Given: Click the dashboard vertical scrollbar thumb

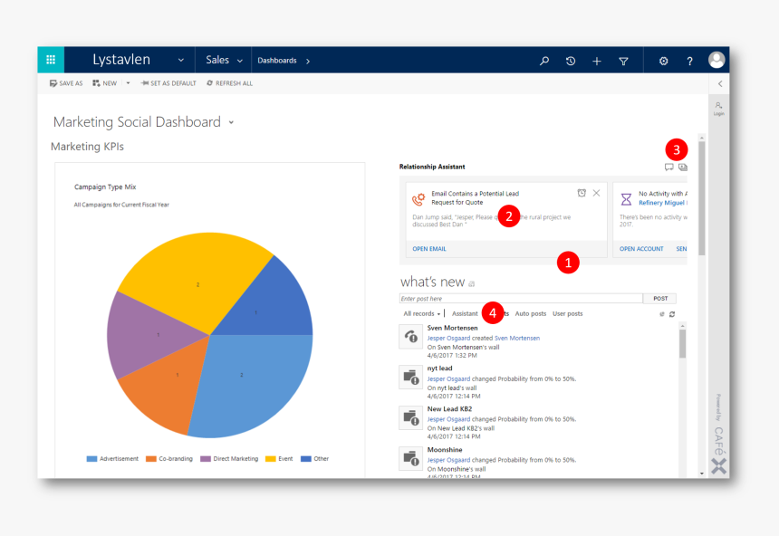Looking at the screenshot, I should coord(701,198).
